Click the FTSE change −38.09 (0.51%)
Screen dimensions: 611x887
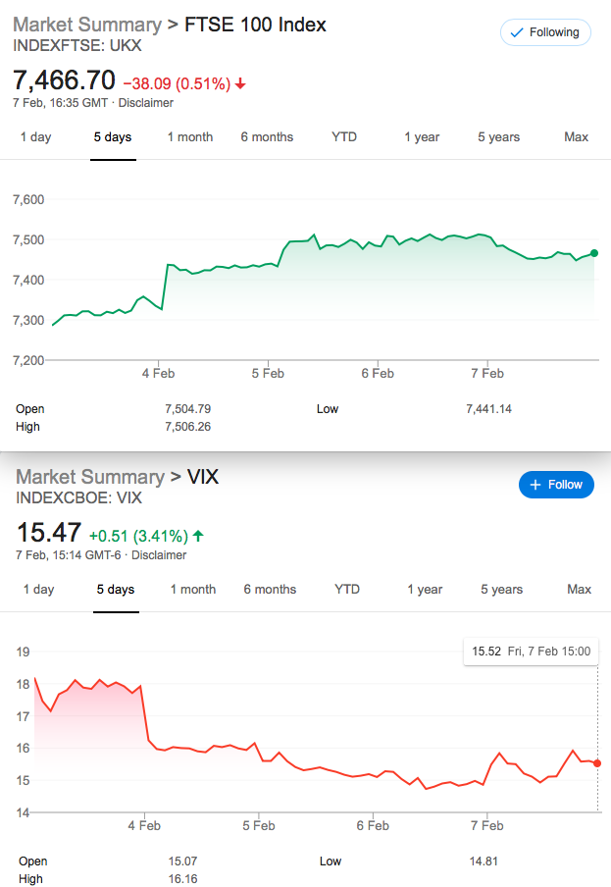click(177, 83)
